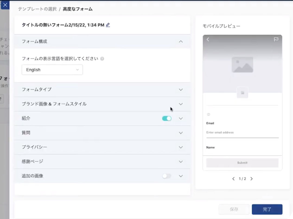Click the image placeholder in the preview header
This screenshot has width=293, height=219.
(242, 64)
